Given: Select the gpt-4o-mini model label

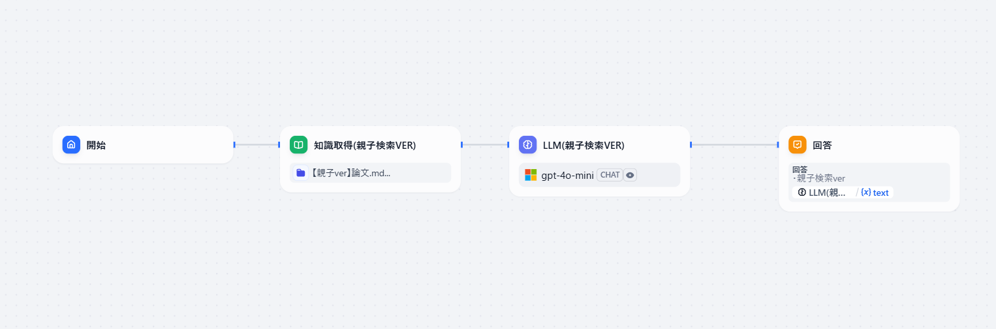Looking at the screenshot, I should pyautogui.click(x=567, y=175).
